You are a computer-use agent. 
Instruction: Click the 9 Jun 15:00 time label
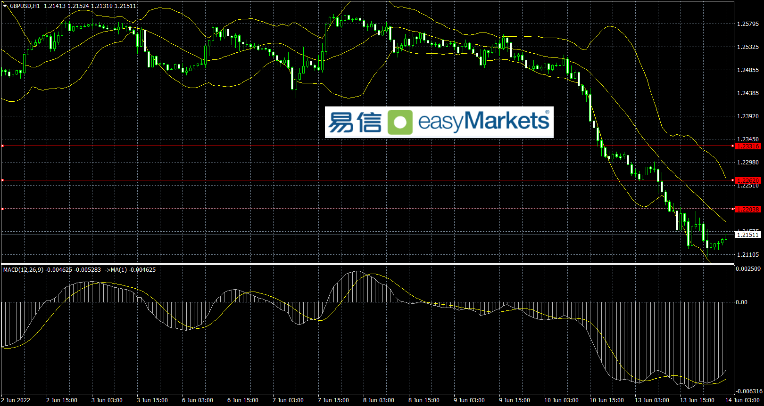pos(515,400)
